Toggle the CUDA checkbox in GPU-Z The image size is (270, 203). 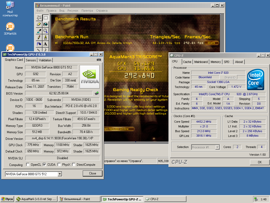coord(44,164)
